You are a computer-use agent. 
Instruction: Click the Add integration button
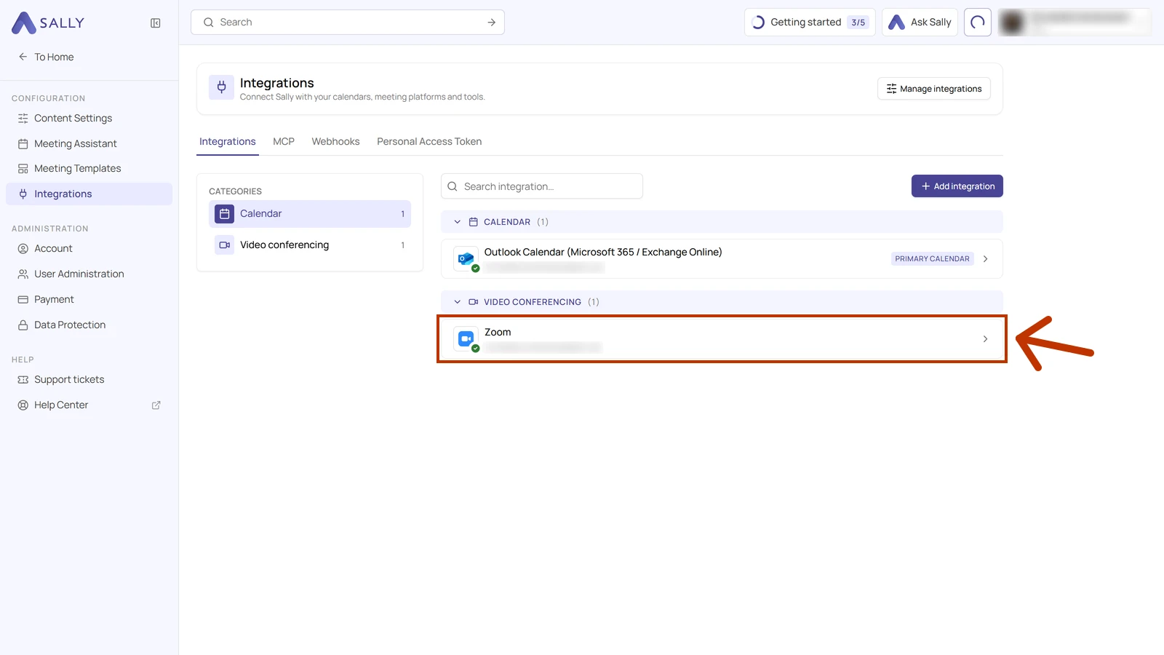(x=957, y=186)
